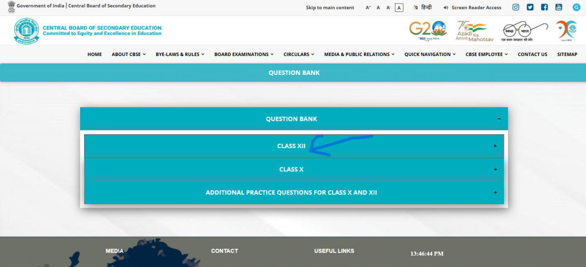This screenshot has height=267, width=586.
Task: Open the CBSE EMPLOYEE dropdown
Action: pyautogui.click(x=486, y=54)
